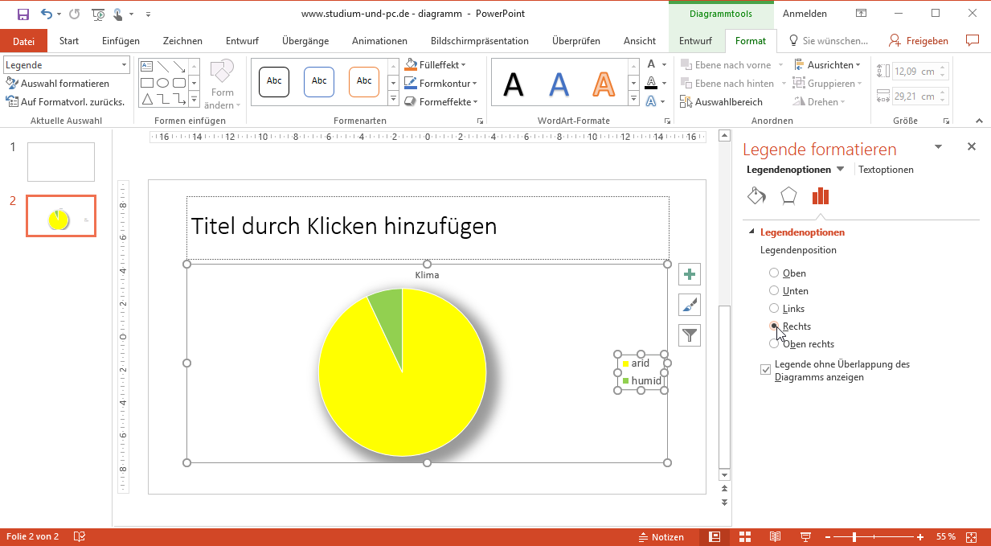The image size is (991, 546).
Task: Open the Datei menu
Action: coord(24,41)
